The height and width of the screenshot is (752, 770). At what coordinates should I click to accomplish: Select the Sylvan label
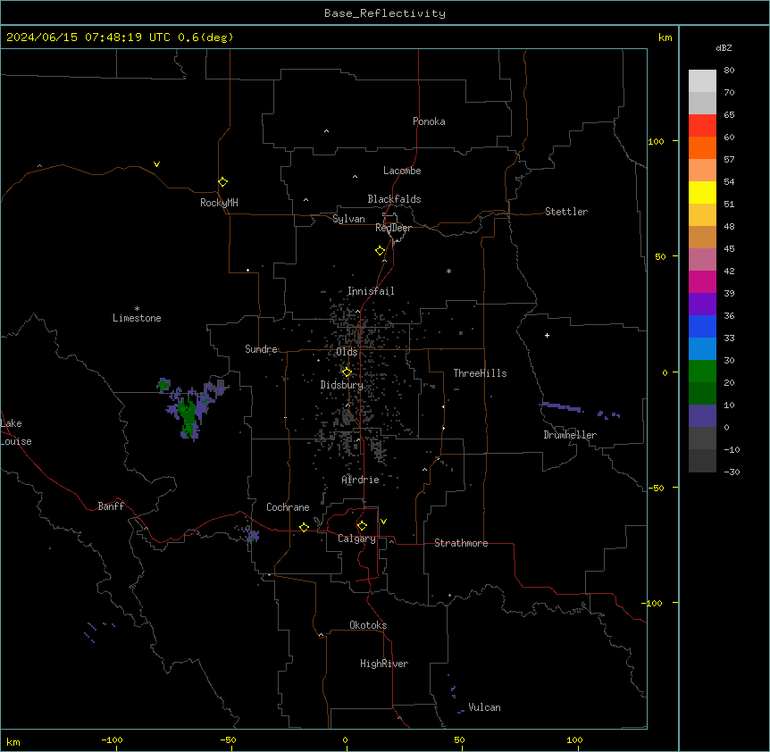348,219
